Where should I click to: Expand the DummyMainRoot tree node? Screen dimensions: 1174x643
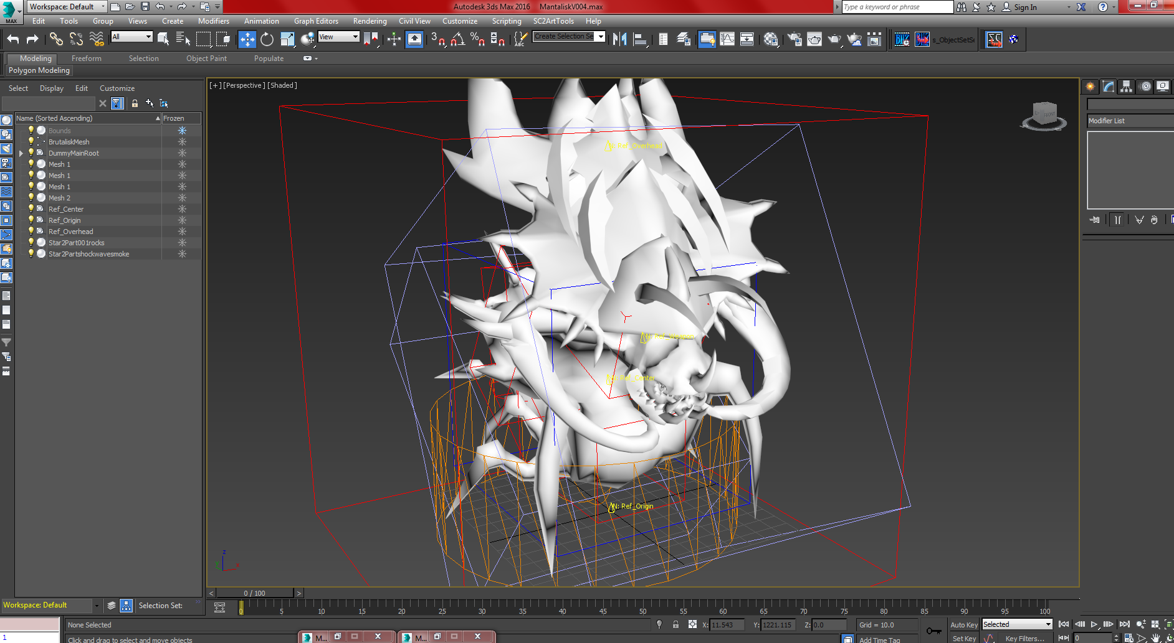pyautogui.click(x=21, y=153)
